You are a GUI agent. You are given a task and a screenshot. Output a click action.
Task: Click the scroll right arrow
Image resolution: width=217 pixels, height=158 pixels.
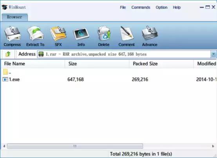(x=213, y=146)
